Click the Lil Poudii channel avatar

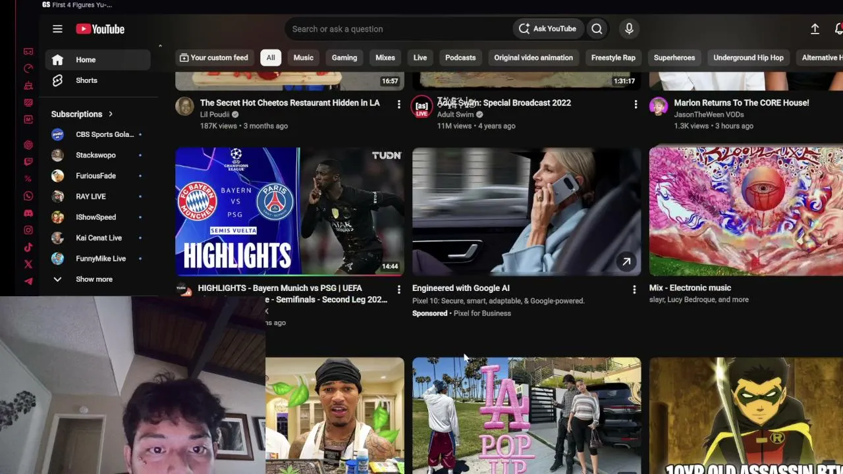pos(185,106)
